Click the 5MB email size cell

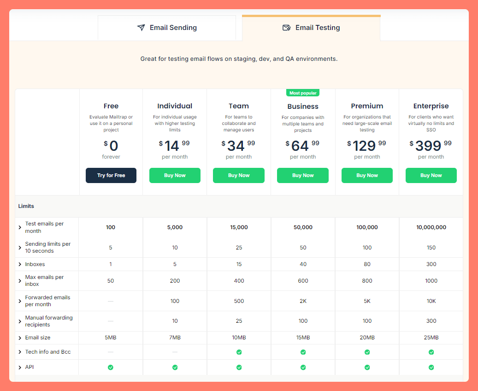coord(111,338)
